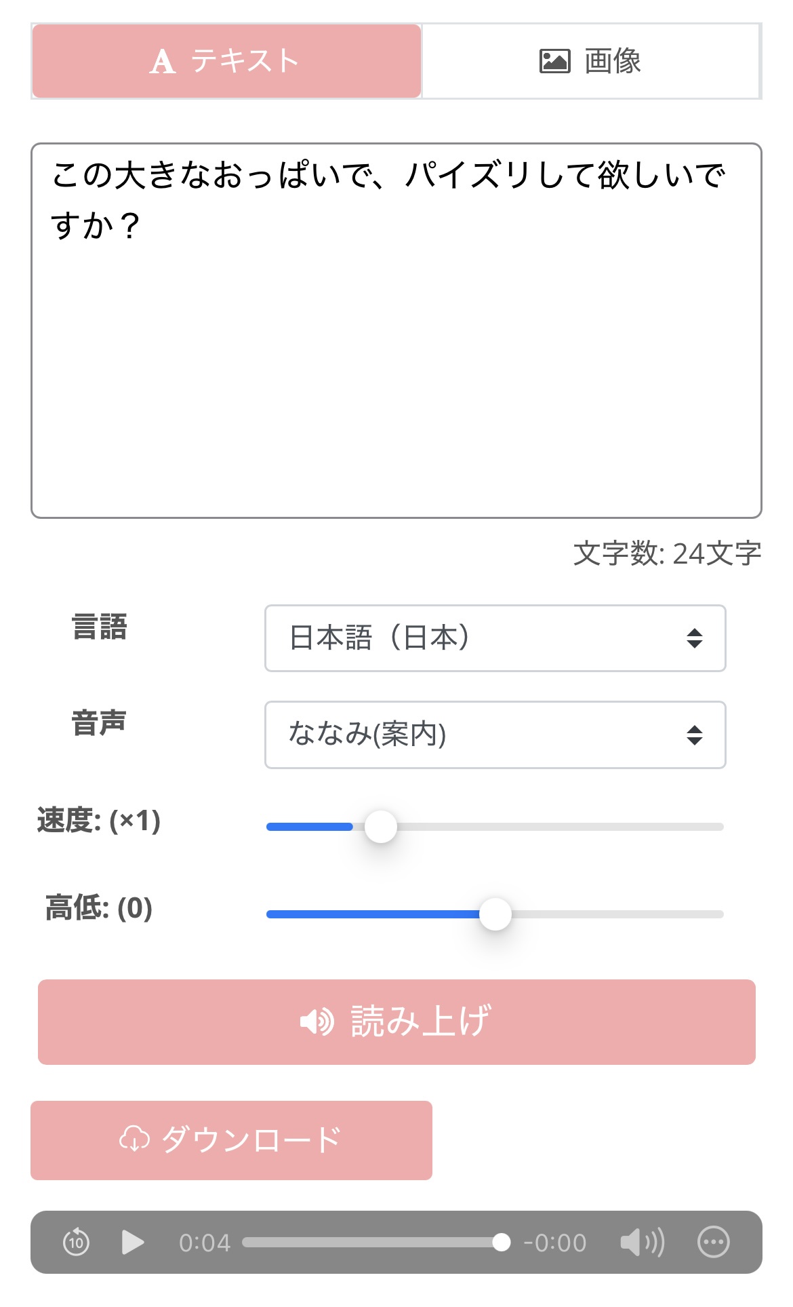Click the rewind 10 seconds icon
Viewport: 793px width, 1307px height.
pos(76,1242)
